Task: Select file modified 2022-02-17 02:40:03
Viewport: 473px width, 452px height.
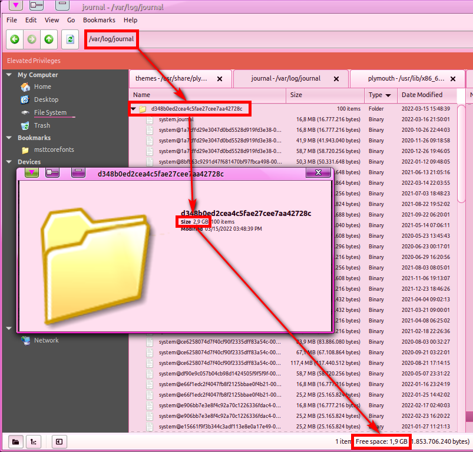Action: coord(293,406)
